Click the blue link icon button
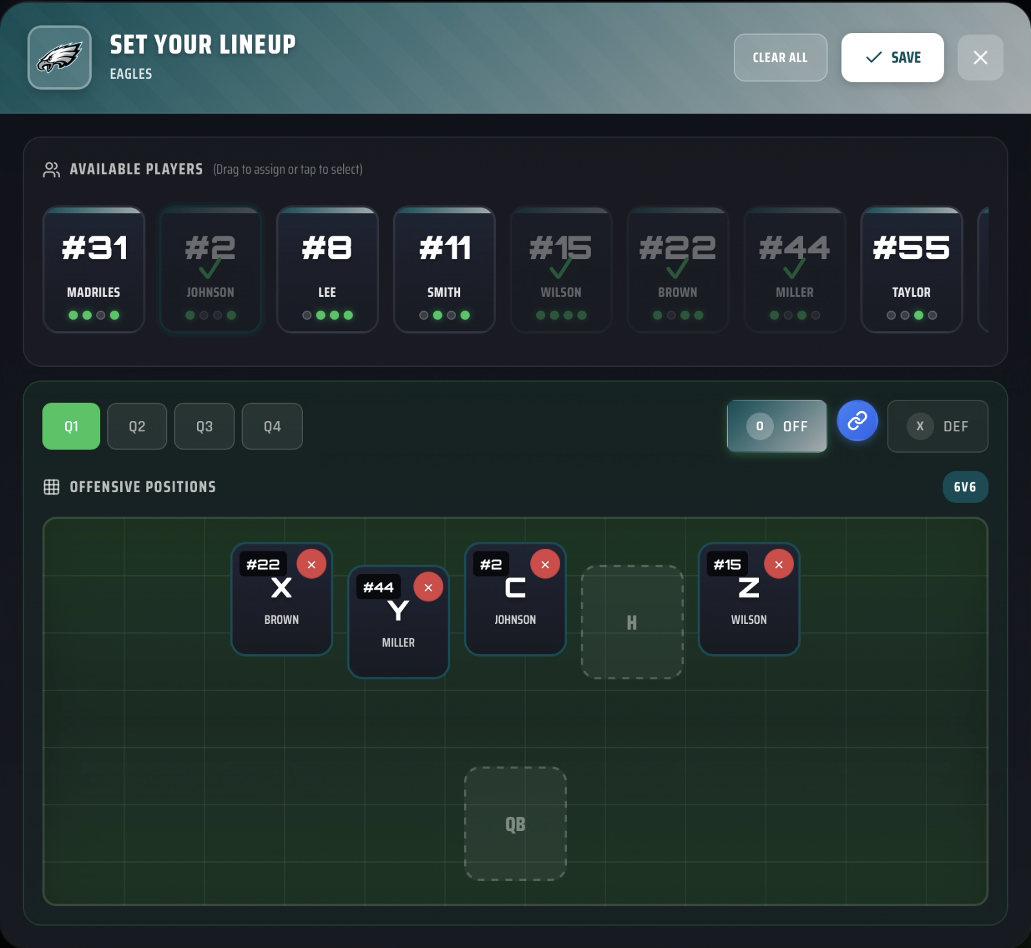The image size is (1031, 948). click(x=857, y=421)
